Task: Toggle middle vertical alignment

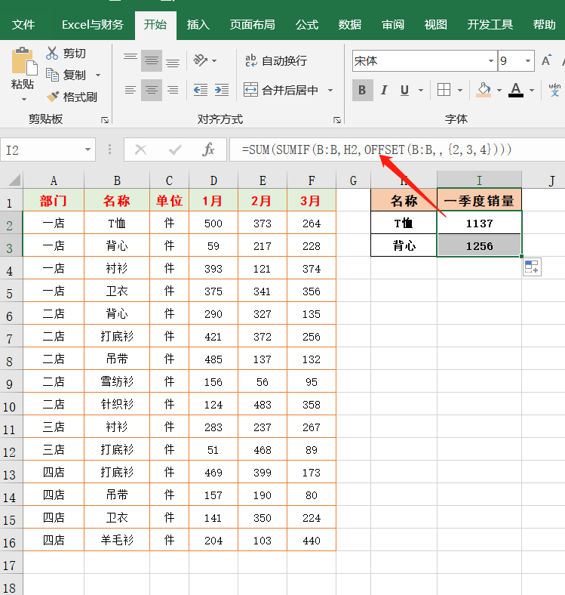Action: click(152, 60)
